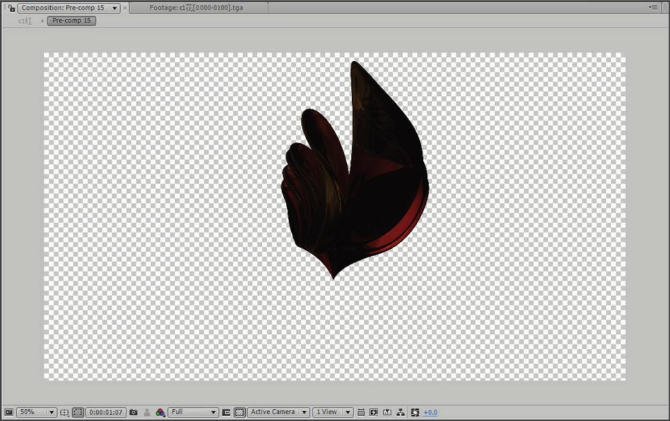Open the grid and guide options
Screen dimensions: 670x421
64,412
